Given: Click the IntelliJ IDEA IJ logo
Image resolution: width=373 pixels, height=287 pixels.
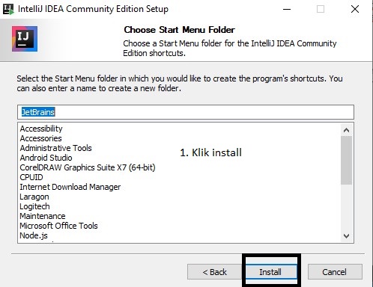Looking at the screenshot, I should 25,39.
